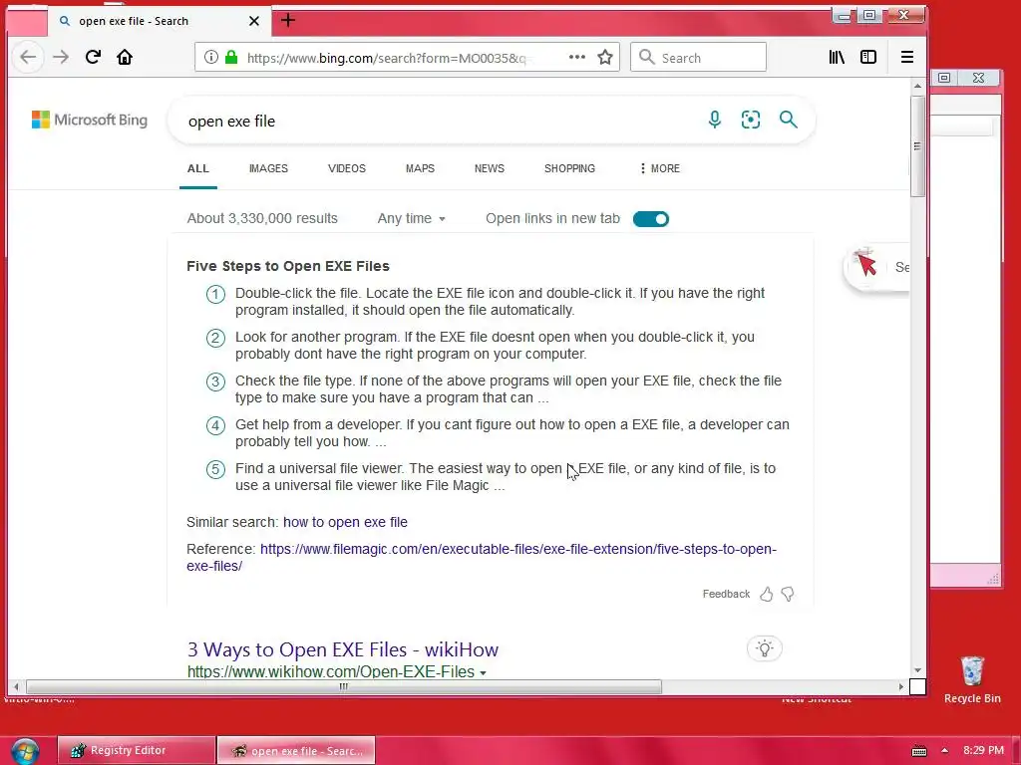Bookmark this page with the star

[x=605, y=57]
